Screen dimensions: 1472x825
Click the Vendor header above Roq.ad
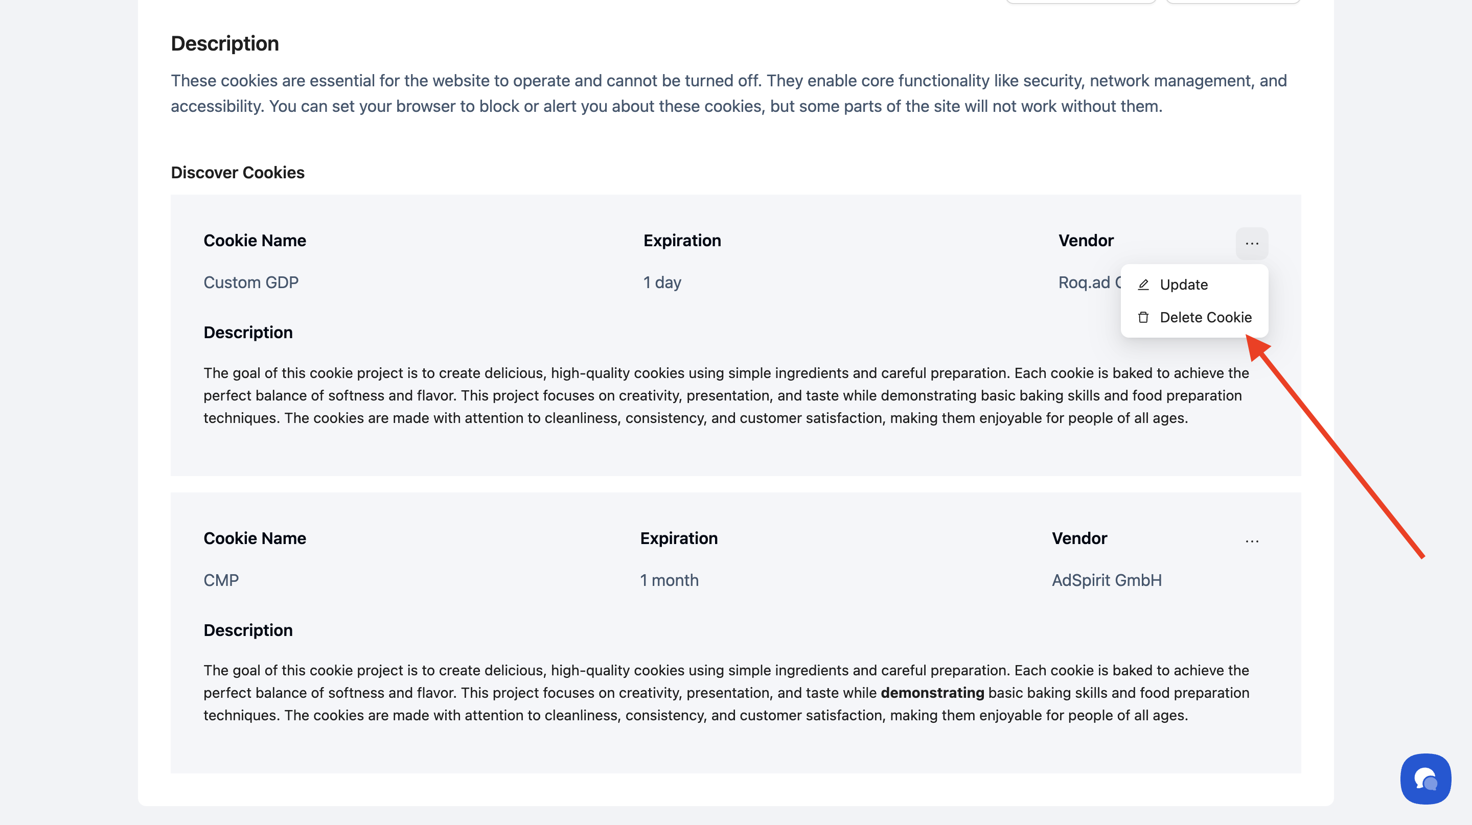coord(1086,241)
